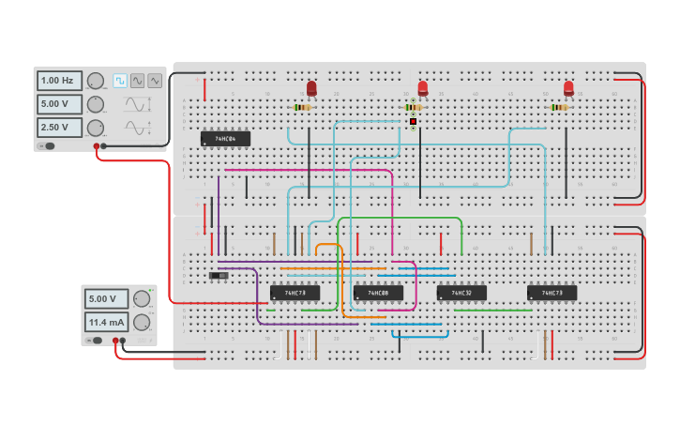This screenshot has width=680, height=425.
Task: Pick the triangle waveform on the function generator
Action: coord(155,81)
